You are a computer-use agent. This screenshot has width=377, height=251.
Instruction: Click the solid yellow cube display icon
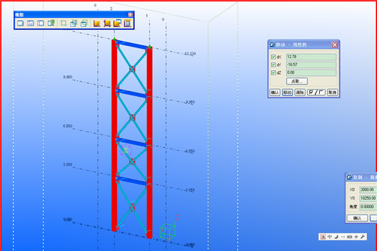[x=97, y=23]
